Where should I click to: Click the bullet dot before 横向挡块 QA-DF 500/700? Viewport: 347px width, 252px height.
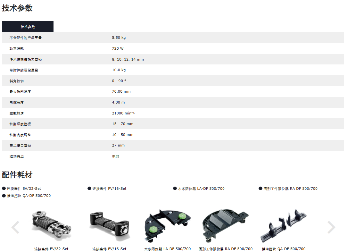4,196
